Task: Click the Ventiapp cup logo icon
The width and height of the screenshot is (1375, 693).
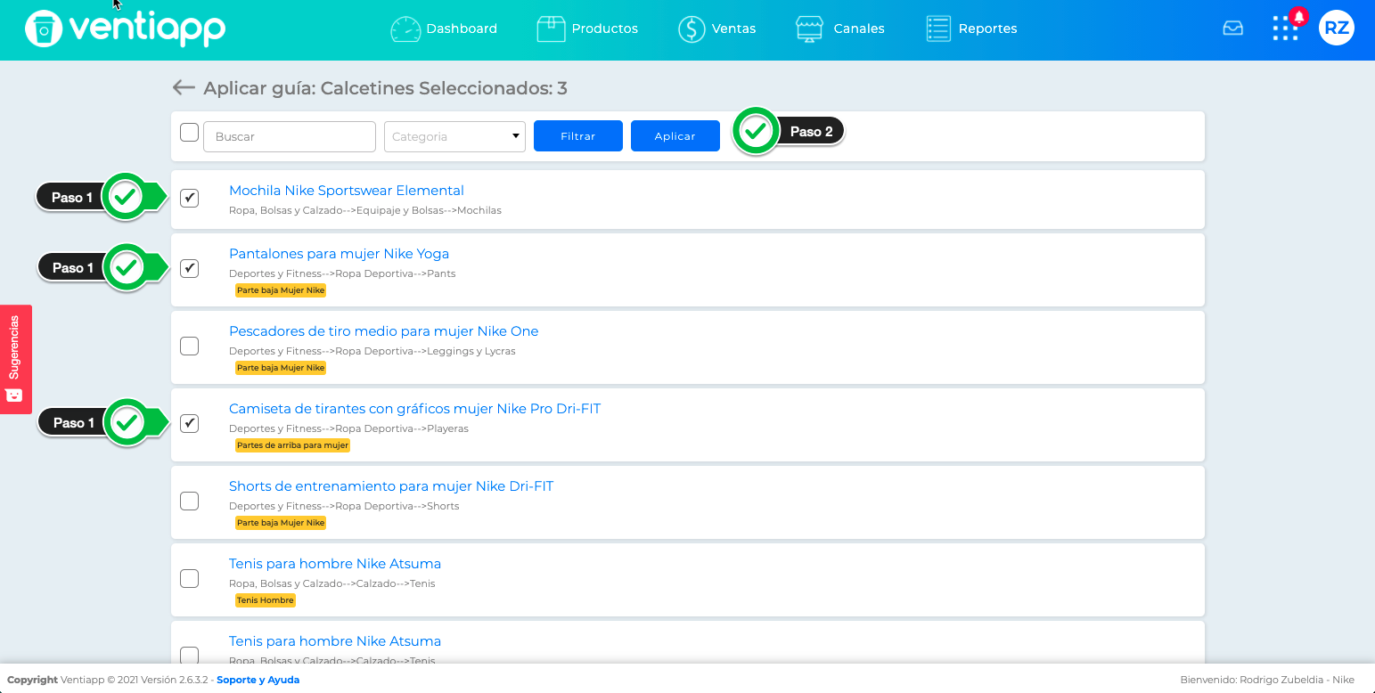Action: click(x=43, y=29)
